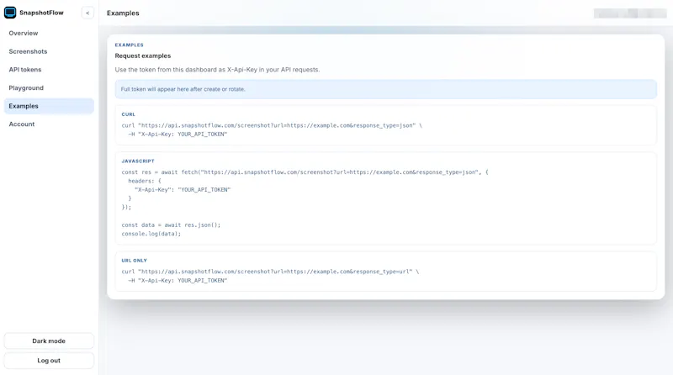The width and height of the screenshot is (673, 375).
Task: Click the SnapshotFlow brand name
Action: (x=41, y=13)
